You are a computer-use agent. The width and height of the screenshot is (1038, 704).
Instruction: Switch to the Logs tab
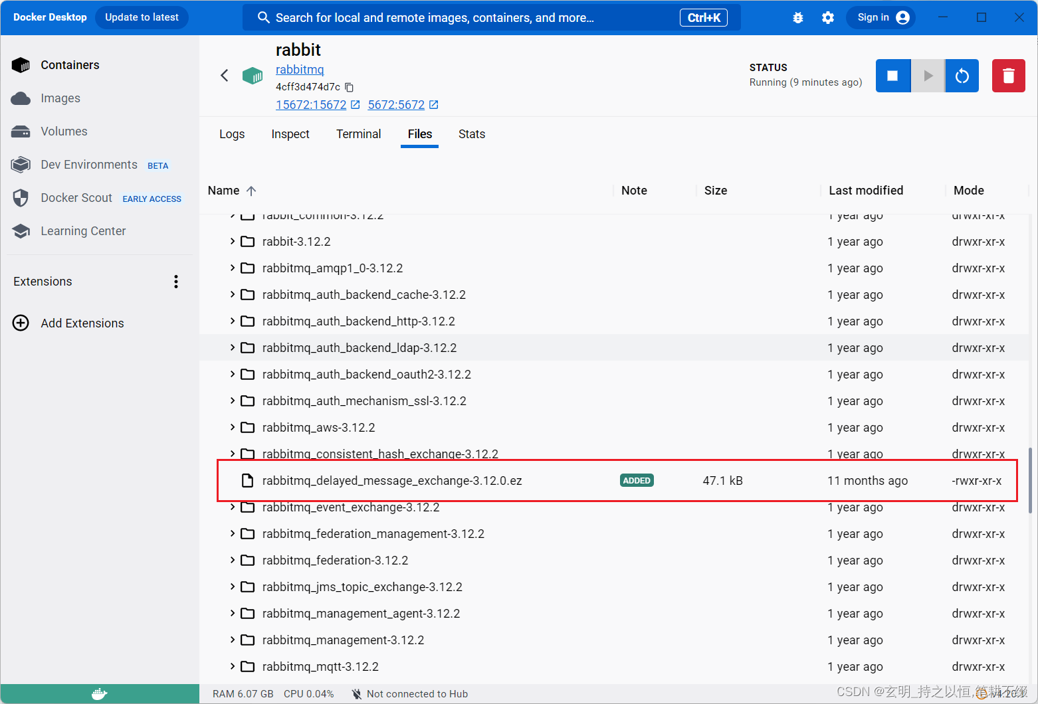point(232,133)
